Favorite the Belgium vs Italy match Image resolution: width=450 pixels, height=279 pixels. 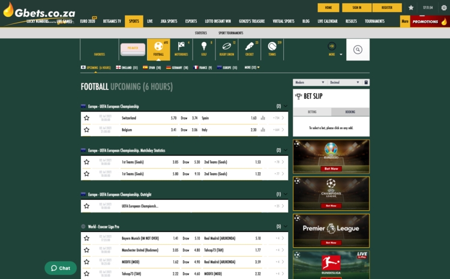click(86, 130)
